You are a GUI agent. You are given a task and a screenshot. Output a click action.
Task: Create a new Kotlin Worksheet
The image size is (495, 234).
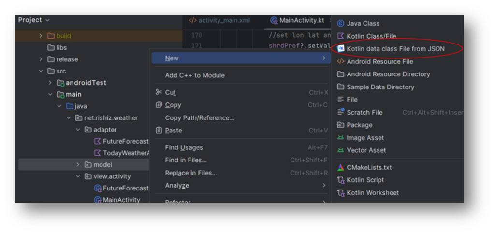372,192
